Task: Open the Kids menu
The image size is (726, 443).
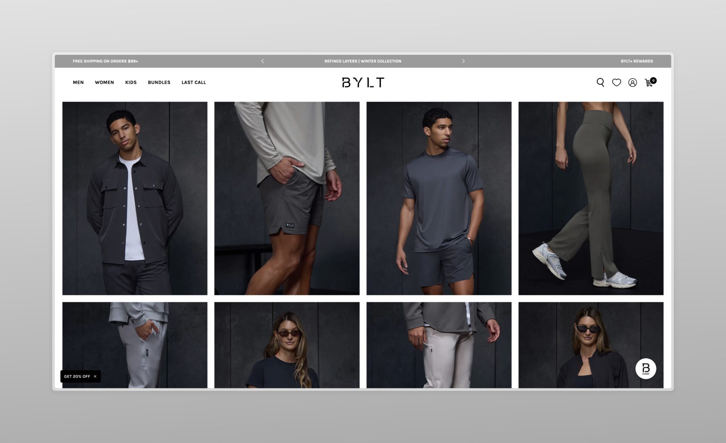Action: [x=131, y=82]
